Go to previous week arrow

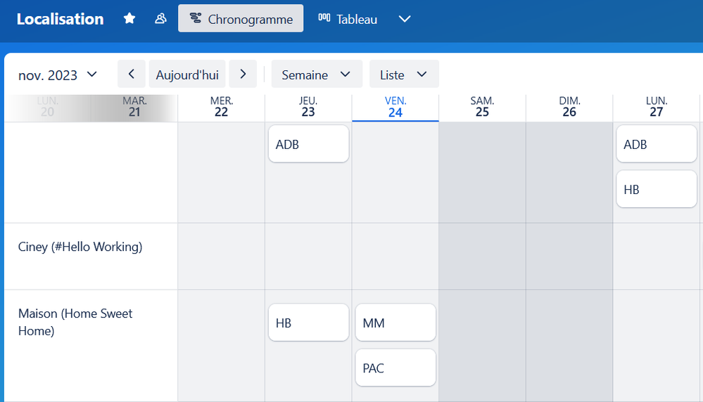pos(132,74)
